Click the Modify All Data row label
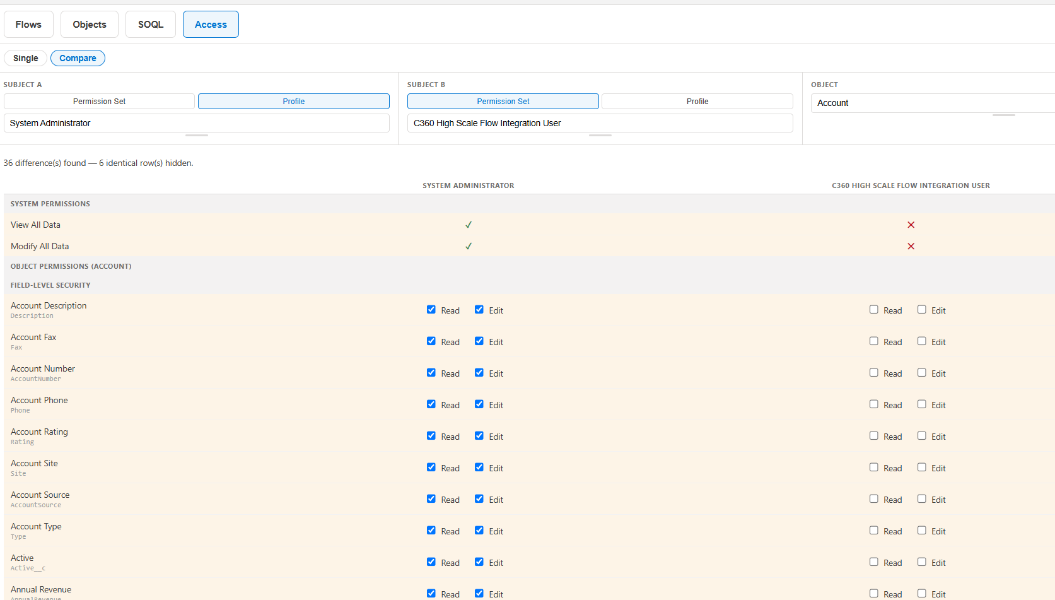Image resolution: width=1055 pixels, height=600 pixels. tap(40, 247)
